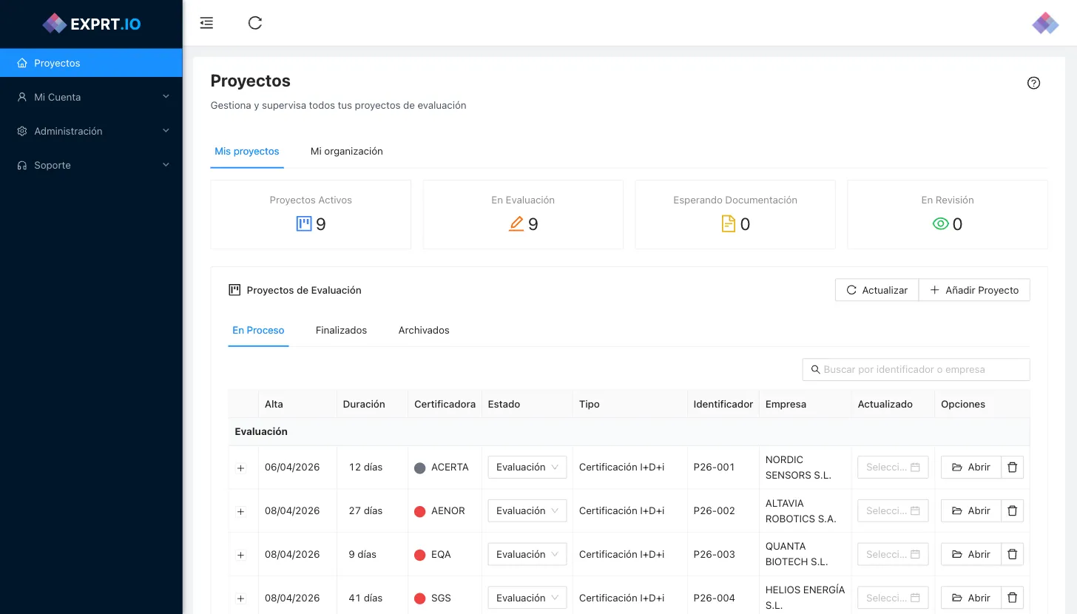
Task: Click the Esperando Documentación file icon
Action: pos(729,224)
